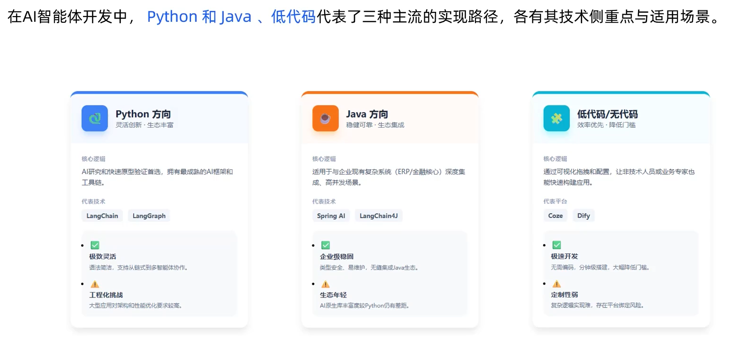Click the green check above 极致灵活
This screenshot has height=349, width=749.
click(95, 245)
